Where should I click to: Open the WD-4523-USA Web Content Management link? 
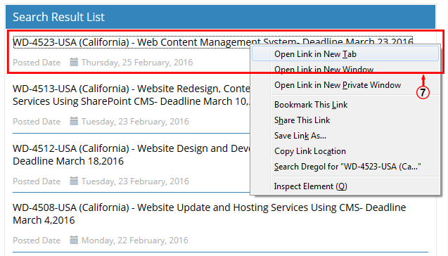[132, 42]
